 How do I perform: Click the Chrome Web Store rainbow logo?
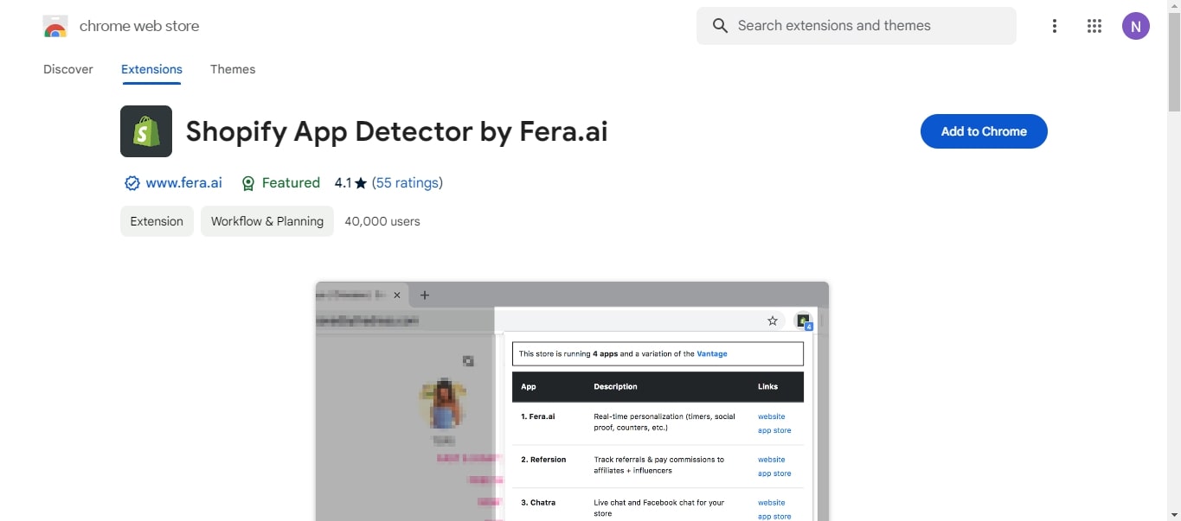[55, 27]
